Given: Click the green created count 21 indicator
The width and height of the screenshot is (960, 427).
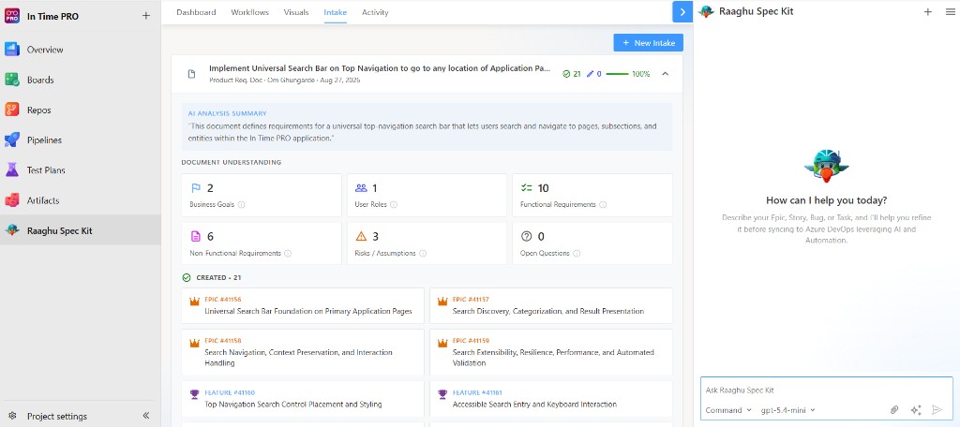Looking at the screenshot, I should coord(571,74).
